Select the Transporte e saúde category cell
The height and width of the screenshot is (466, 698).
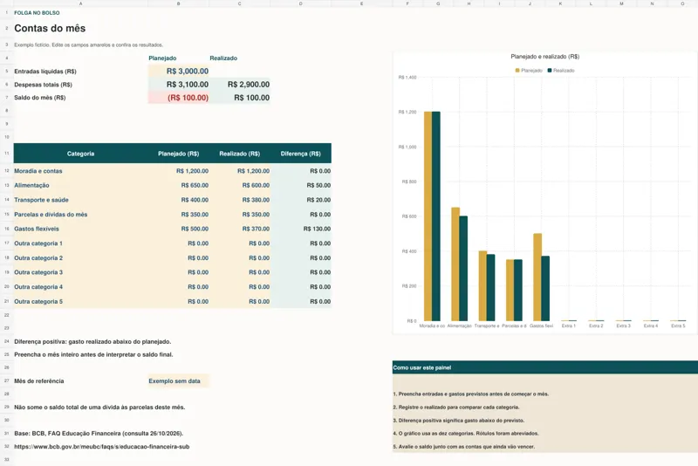80,200
